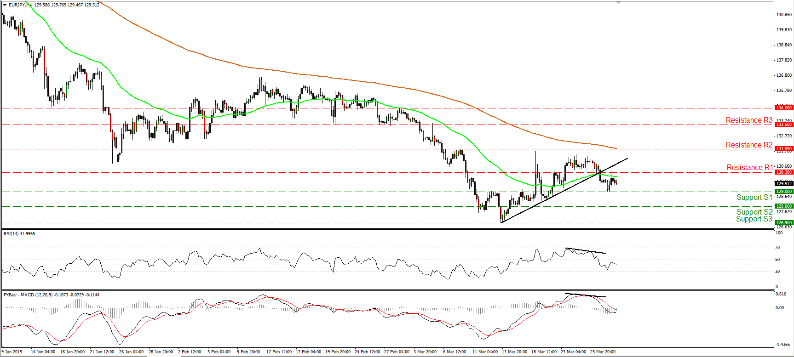Screen dimensions: 794x357
Task: Click the 132.720 value on price axis
Action: point(784,136)
